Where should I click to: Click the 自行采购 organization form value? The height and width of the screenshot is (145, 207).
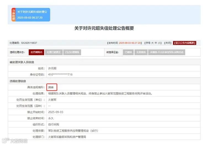[54, 125]
